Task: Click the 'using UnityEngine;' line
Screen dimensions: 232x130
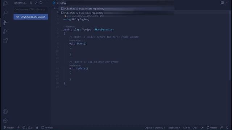Action: pos(76,19)
